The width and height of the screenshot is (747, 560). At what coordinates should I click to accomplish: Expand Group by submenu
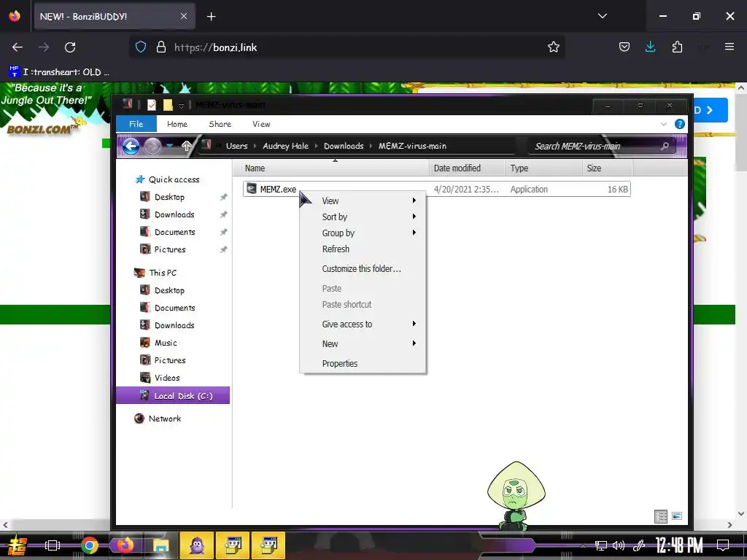(x=363, y=233)
